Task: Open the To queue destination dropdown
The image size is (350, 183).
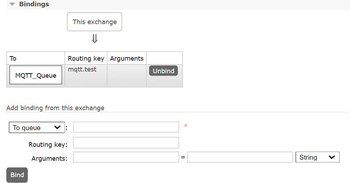Action: 37,127
